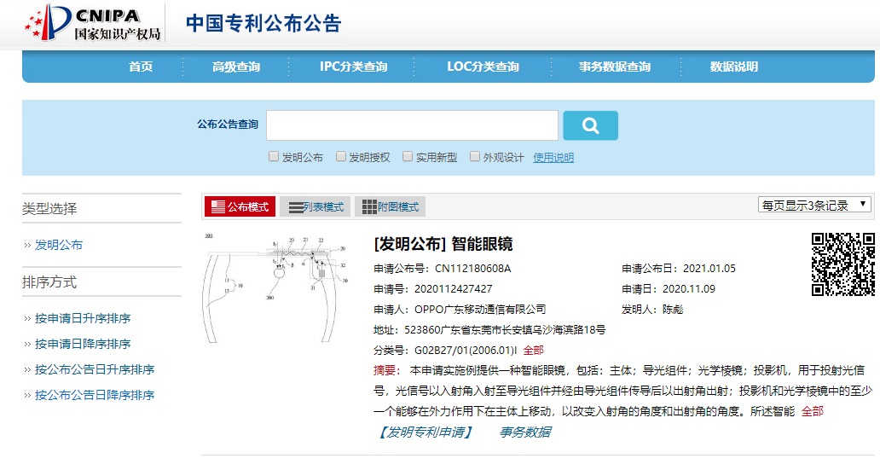Open the 事务数据 link

524,432
